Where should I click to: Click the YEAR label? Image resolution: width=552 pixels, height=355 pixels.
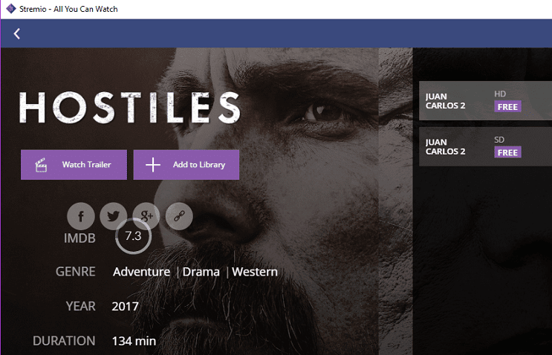81,306
